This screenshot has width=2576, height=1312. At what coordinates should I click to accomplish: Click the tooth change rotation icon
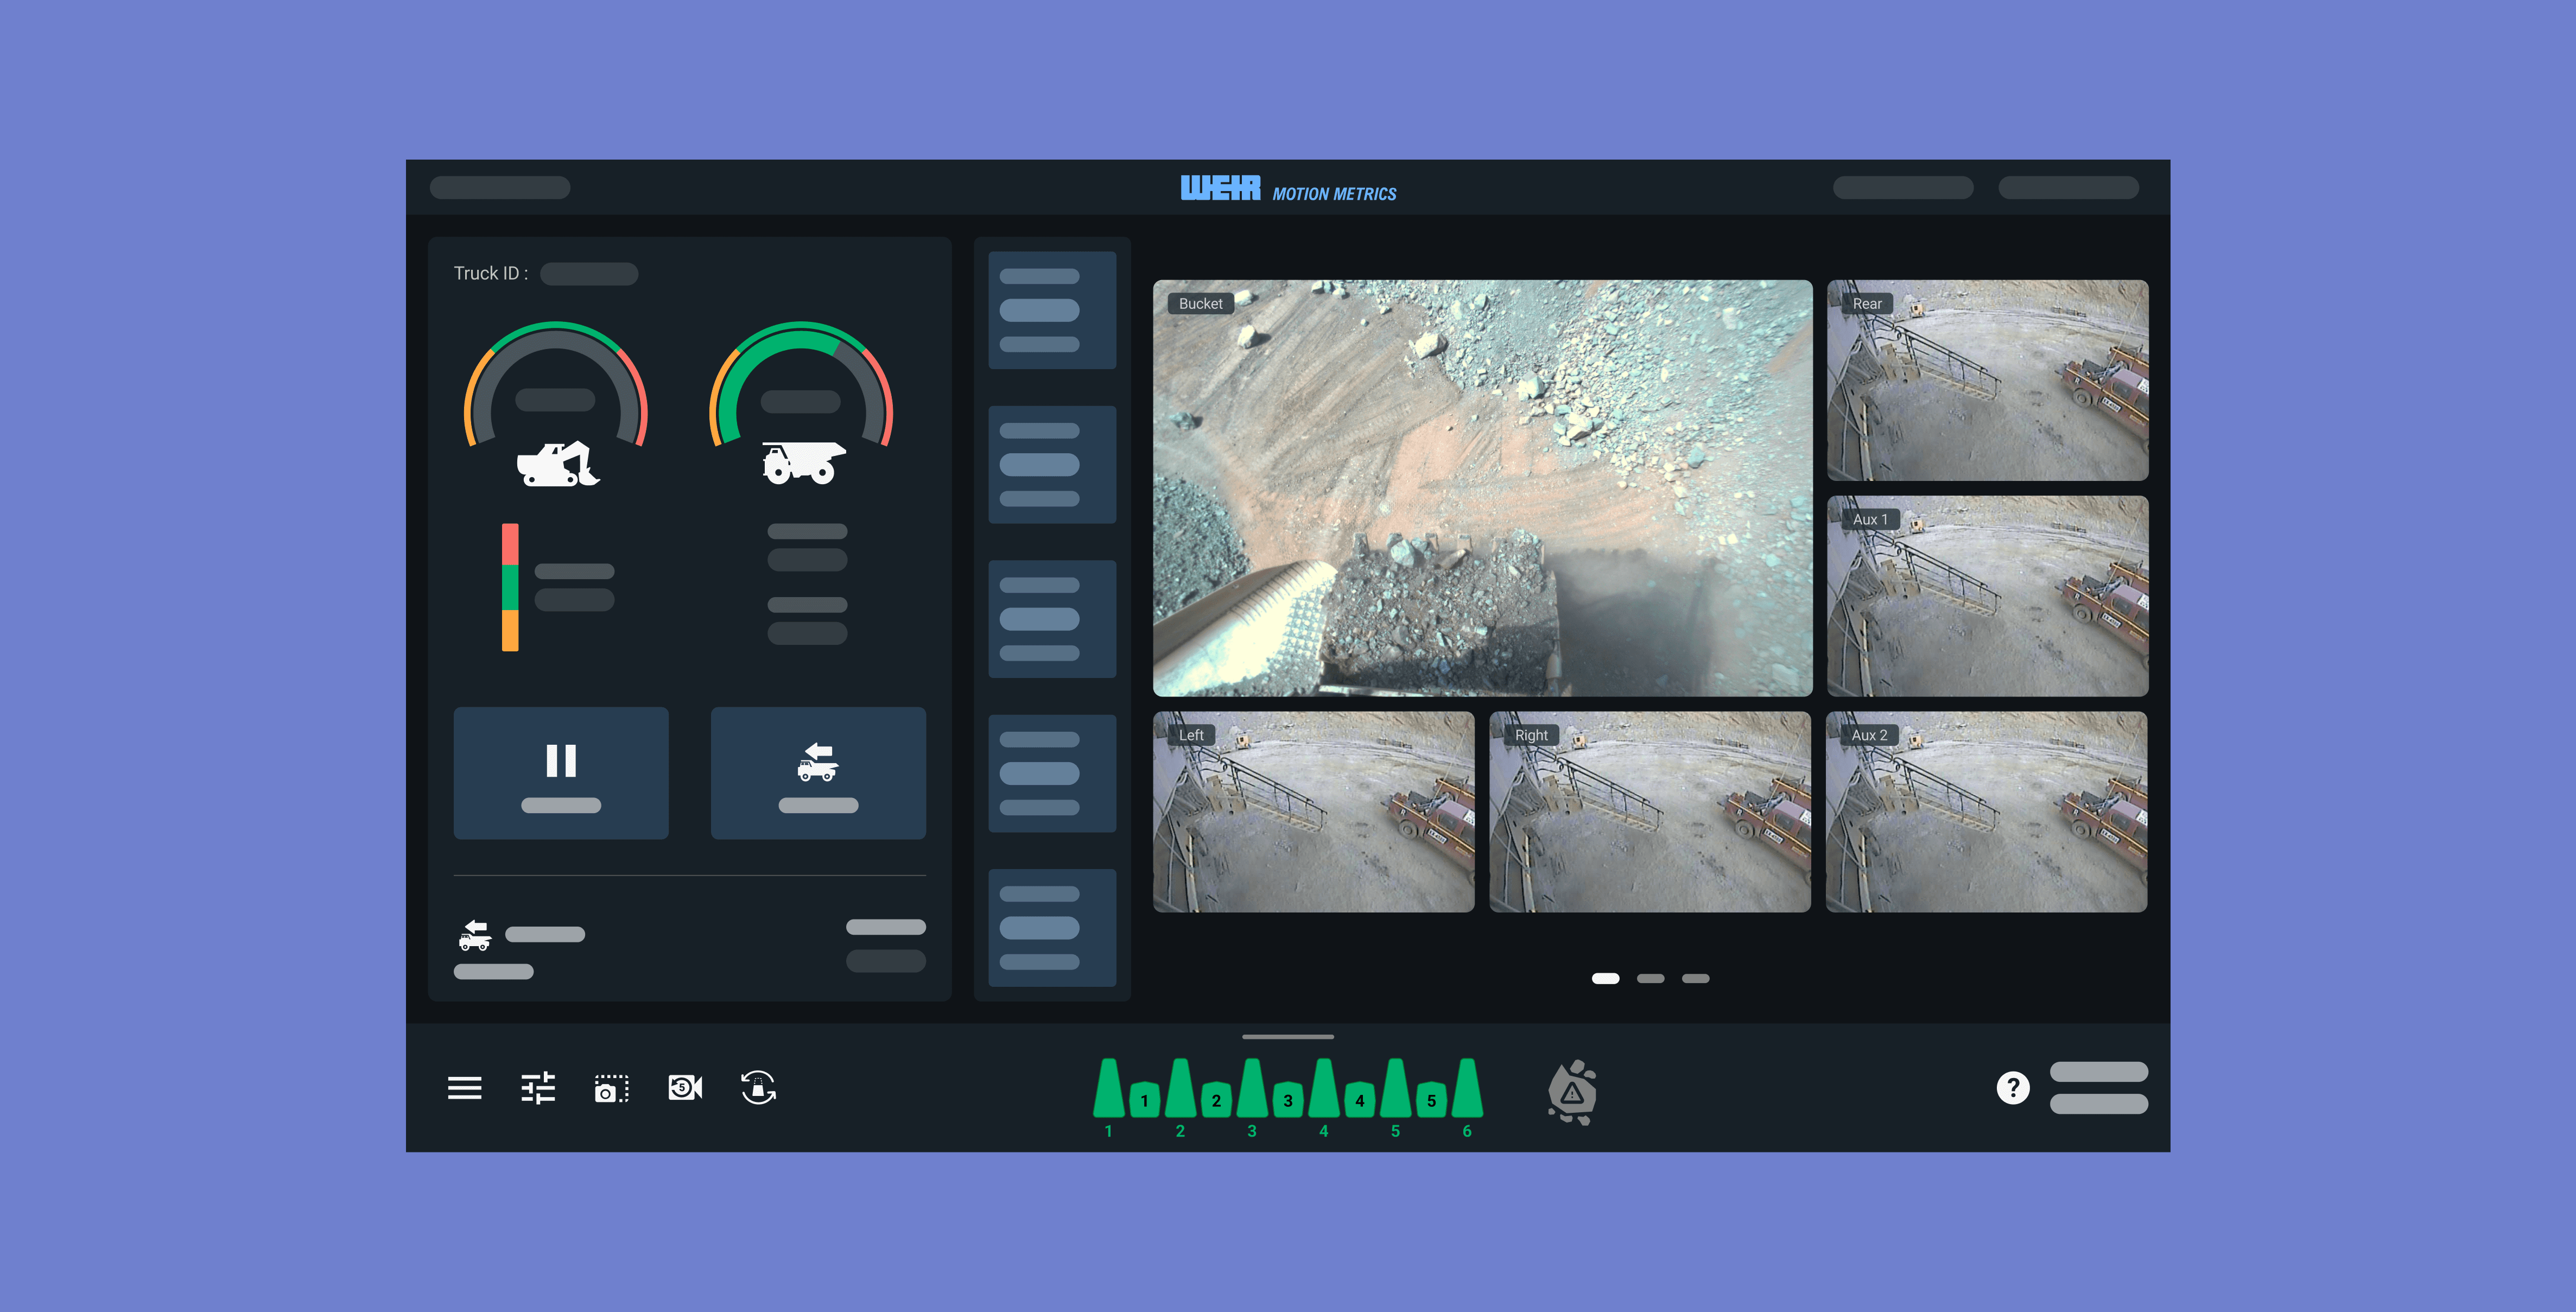coord(758,1088)
